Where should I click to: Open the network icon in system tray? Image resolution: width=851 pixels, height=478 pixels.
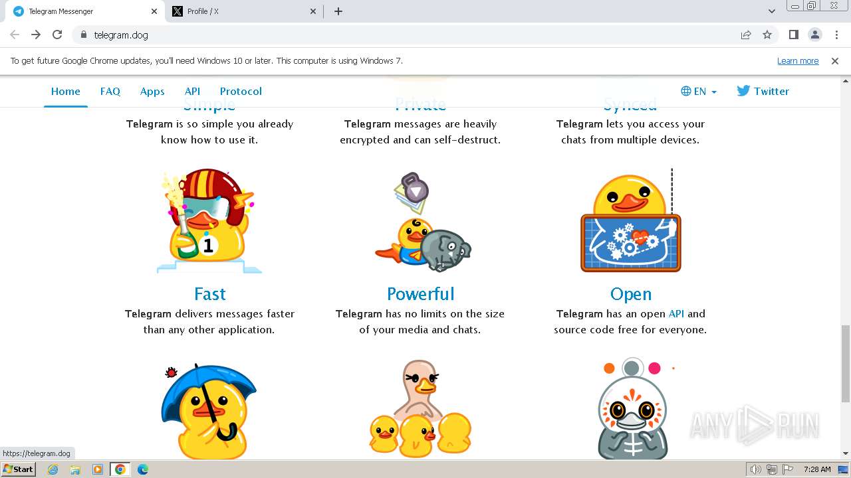771,469
